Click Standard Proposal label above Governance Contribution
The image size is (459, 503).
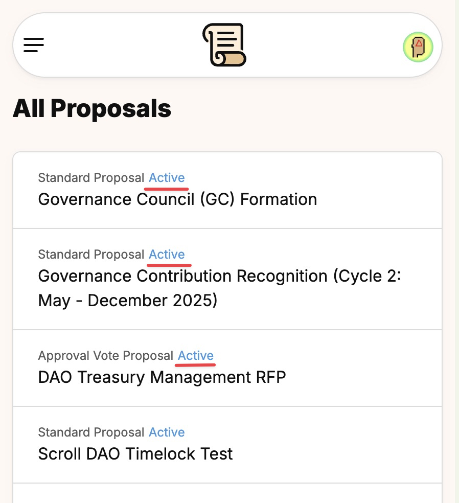click(91, 255)
